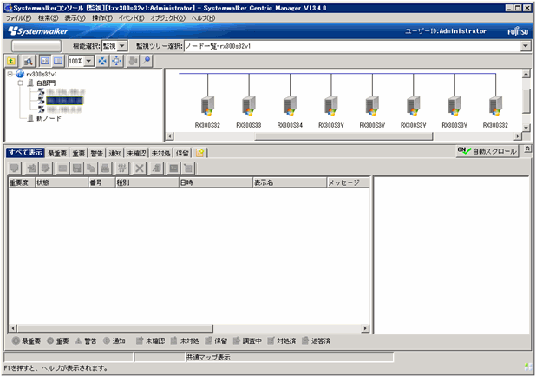
Task: Toggle the map view mode button
Action: pos(42,62)
